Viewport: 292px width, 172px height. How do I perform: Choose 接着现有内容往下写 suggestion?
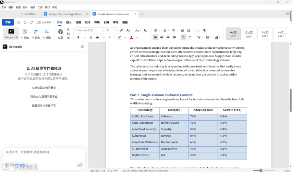(44, 105)
